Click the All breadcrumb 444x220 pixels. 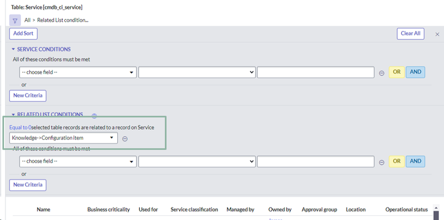[27, 20]
